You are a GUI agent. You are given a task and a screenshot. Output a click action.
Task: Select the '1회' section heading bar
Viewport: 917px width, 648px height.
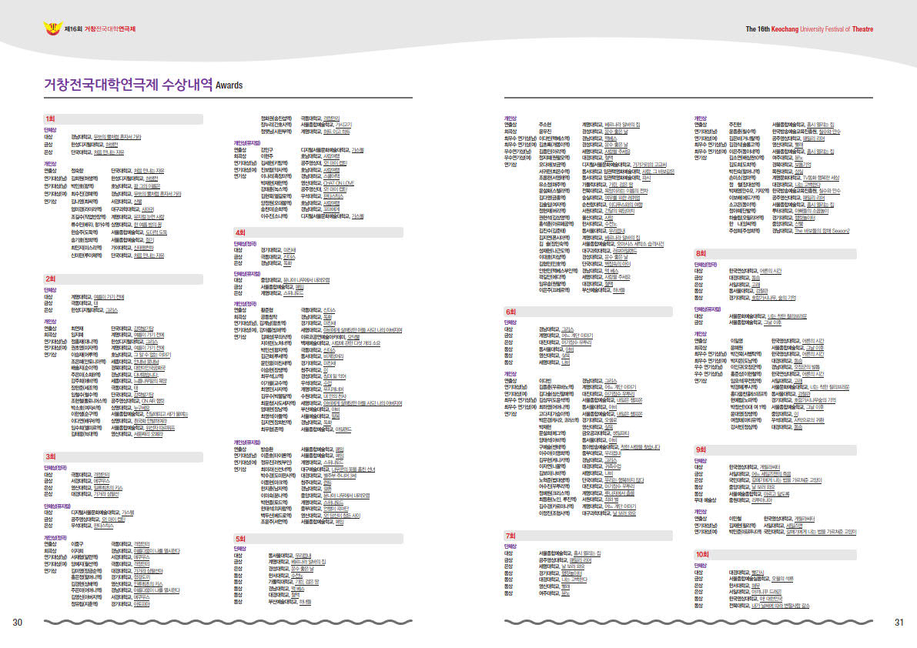[x=122, y=119]
